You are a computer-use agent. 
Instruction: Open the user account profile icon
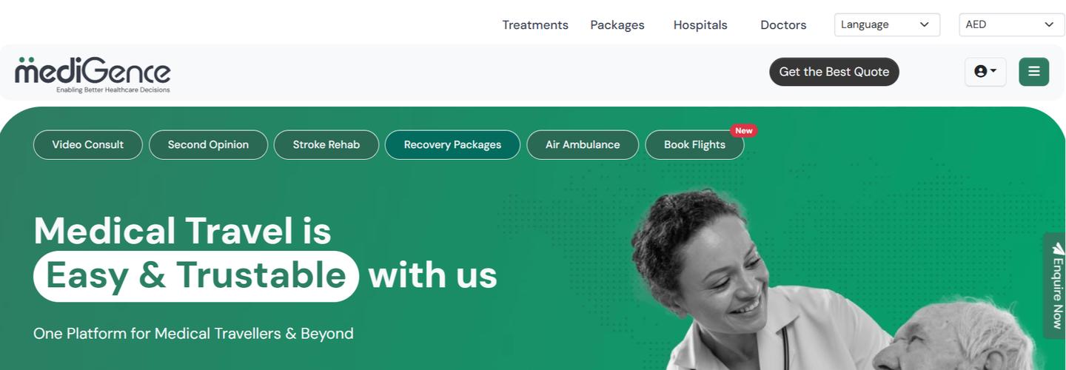980,72
